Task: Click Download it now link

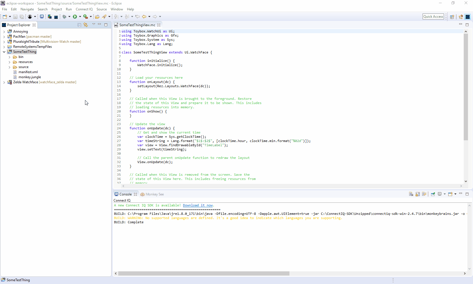Action: [198, 205]
